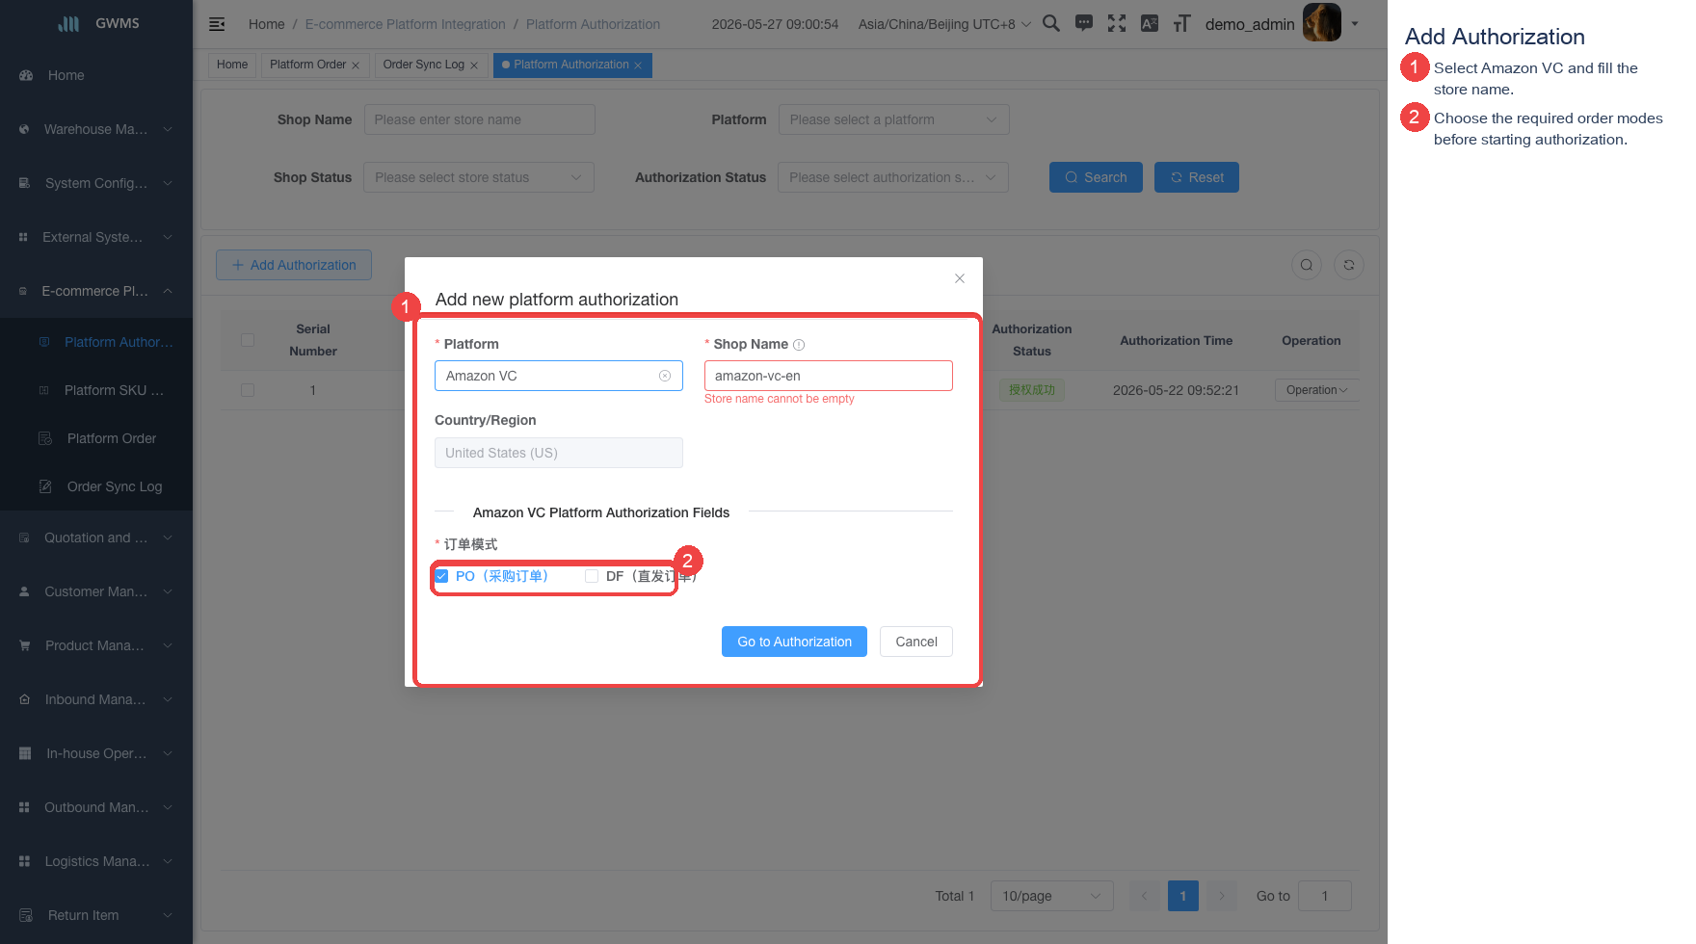Viewport: 1696px width, 944px height.
Task: Close the Platform Authorization tab
Action: pyautogui.click(x=638, y=66)
